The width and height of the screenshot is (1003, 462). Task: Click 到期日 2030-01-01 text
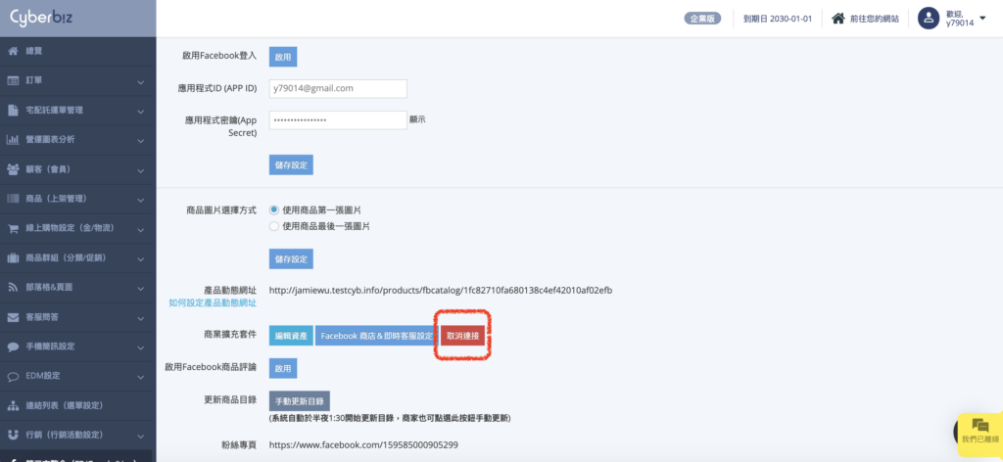tap(777, 19)
